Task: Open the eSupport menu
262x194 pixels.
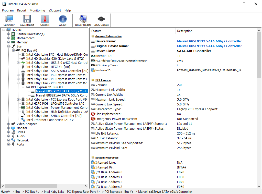Action: [55, 10]
